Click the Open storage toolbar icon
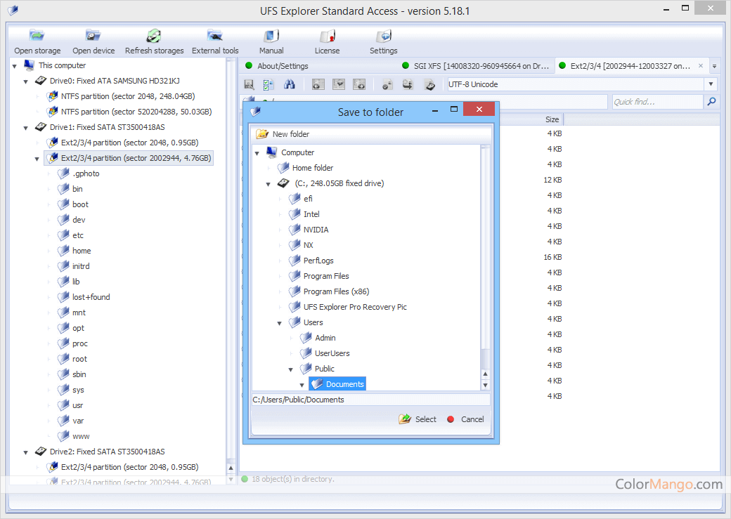This screenshot has width=731, height=519. point(37,37)
